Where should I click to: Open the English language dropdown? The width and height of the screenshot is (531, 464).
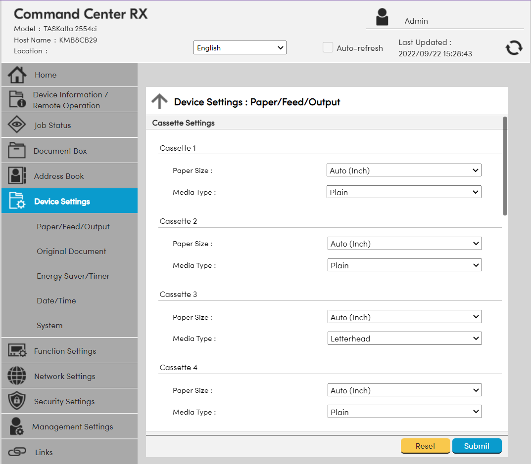240,48
